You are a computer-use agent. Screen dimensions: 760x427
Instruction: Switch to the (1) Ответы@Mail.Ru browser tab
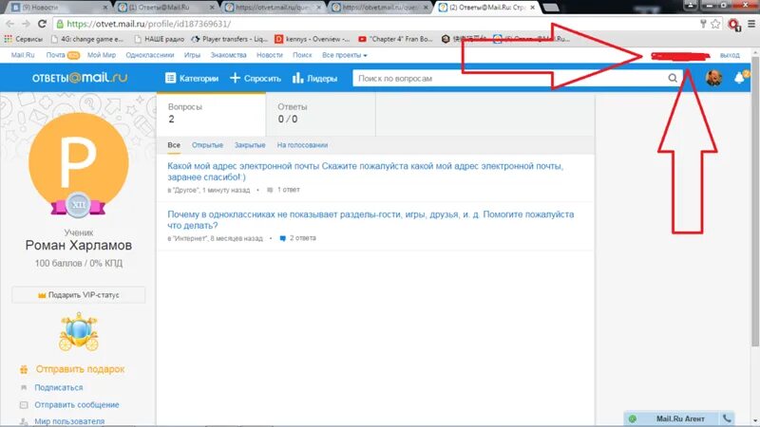pyautogui.click(x=165, y=8)
